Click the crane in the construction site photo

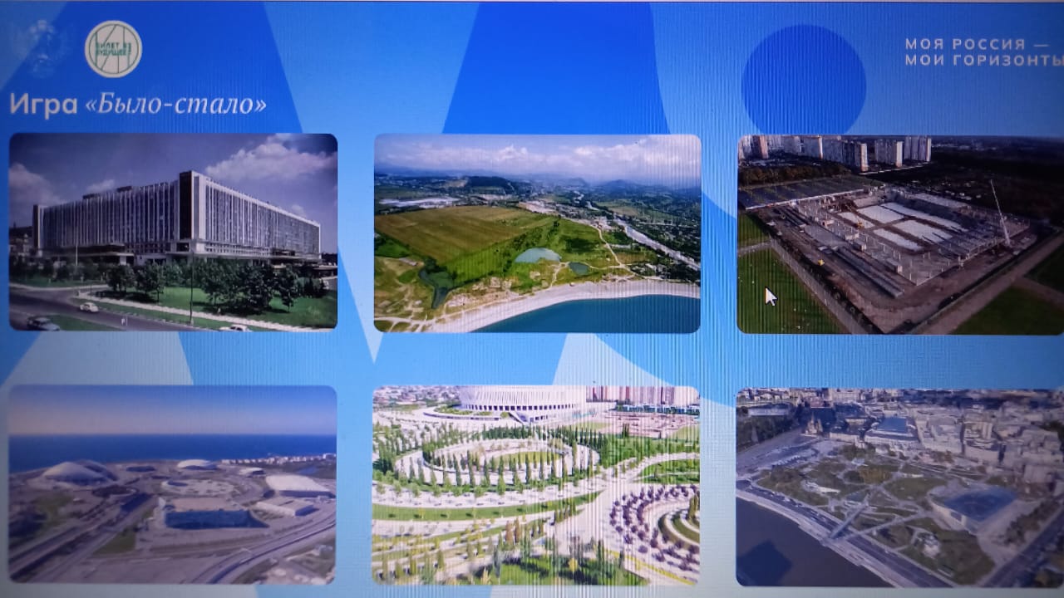pyautogui.click(x=999, y=213)
